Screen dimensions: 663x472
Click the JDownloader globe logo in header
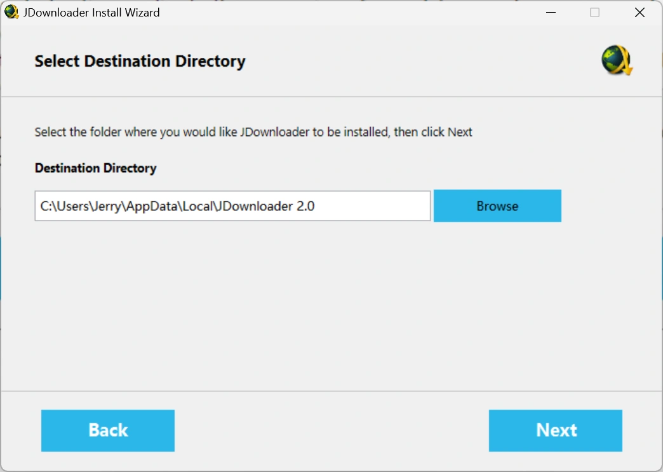(x=617, y=60)
